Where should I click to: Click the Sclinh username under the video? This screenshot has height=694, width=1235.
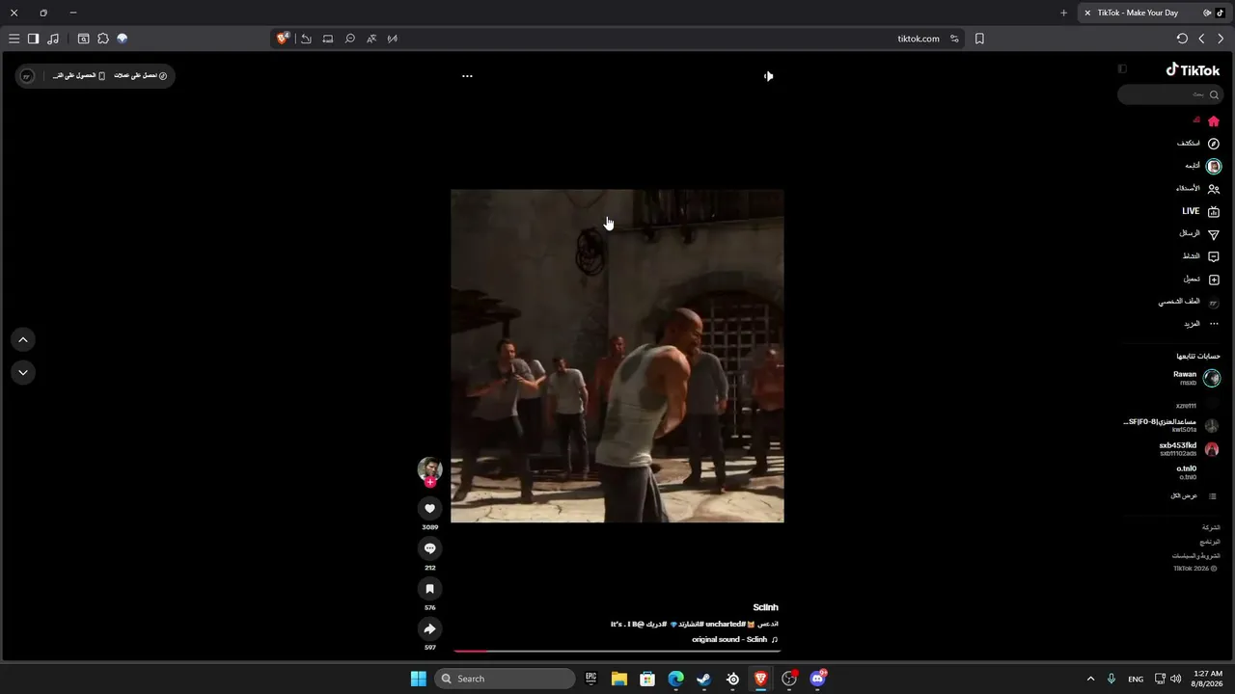[765, 607]
